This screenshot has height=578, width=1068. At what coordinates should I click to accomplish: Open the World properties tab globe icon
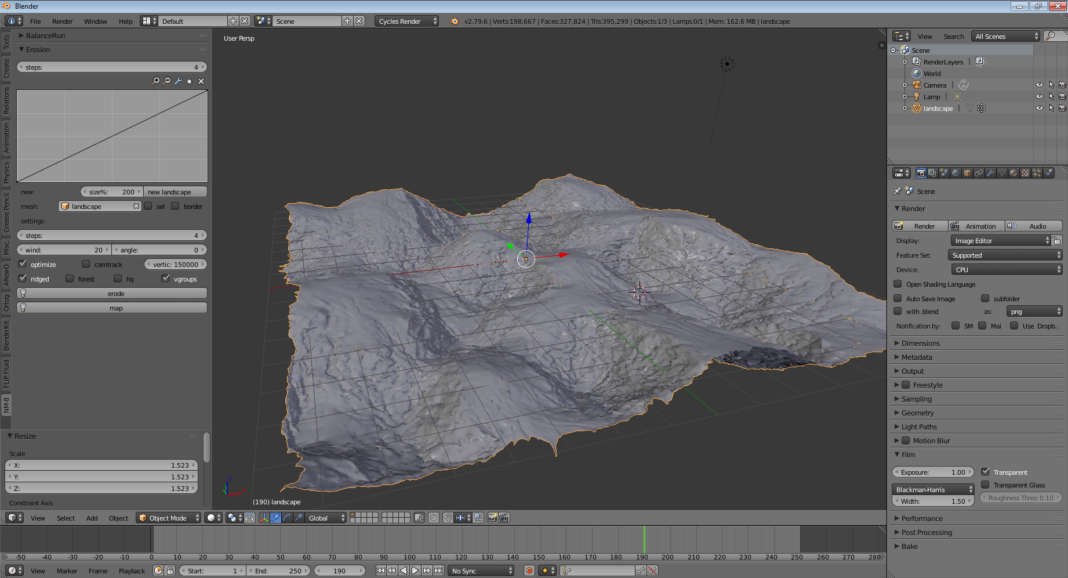pyautogui.click(x=956, y=173)
